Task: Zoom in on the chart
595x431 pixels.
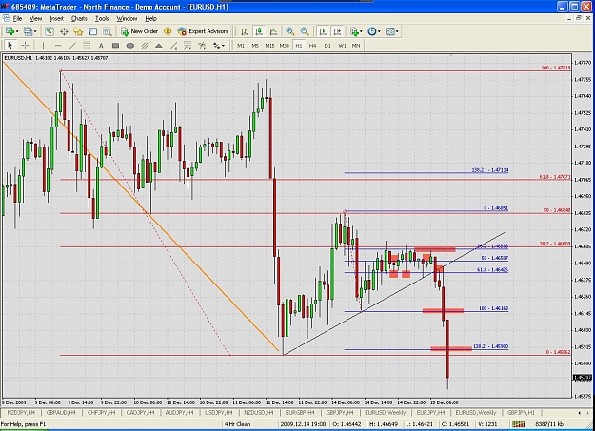Action: [x=290, y=31]
